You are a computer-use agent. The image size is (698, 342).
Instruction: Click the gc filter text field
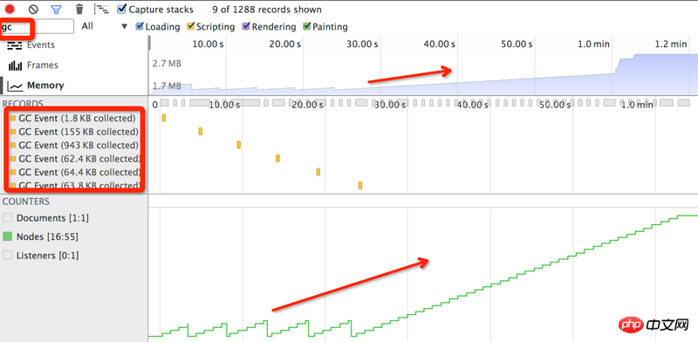pyautogui.click(x=37, y=26)
